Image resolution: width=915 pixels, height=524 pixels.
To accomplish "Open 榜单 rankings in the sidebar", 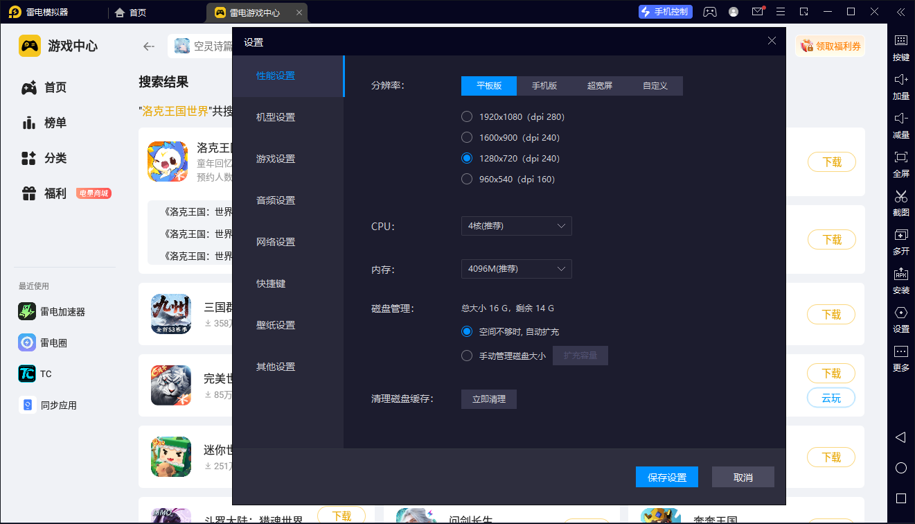I will [44, 123].
